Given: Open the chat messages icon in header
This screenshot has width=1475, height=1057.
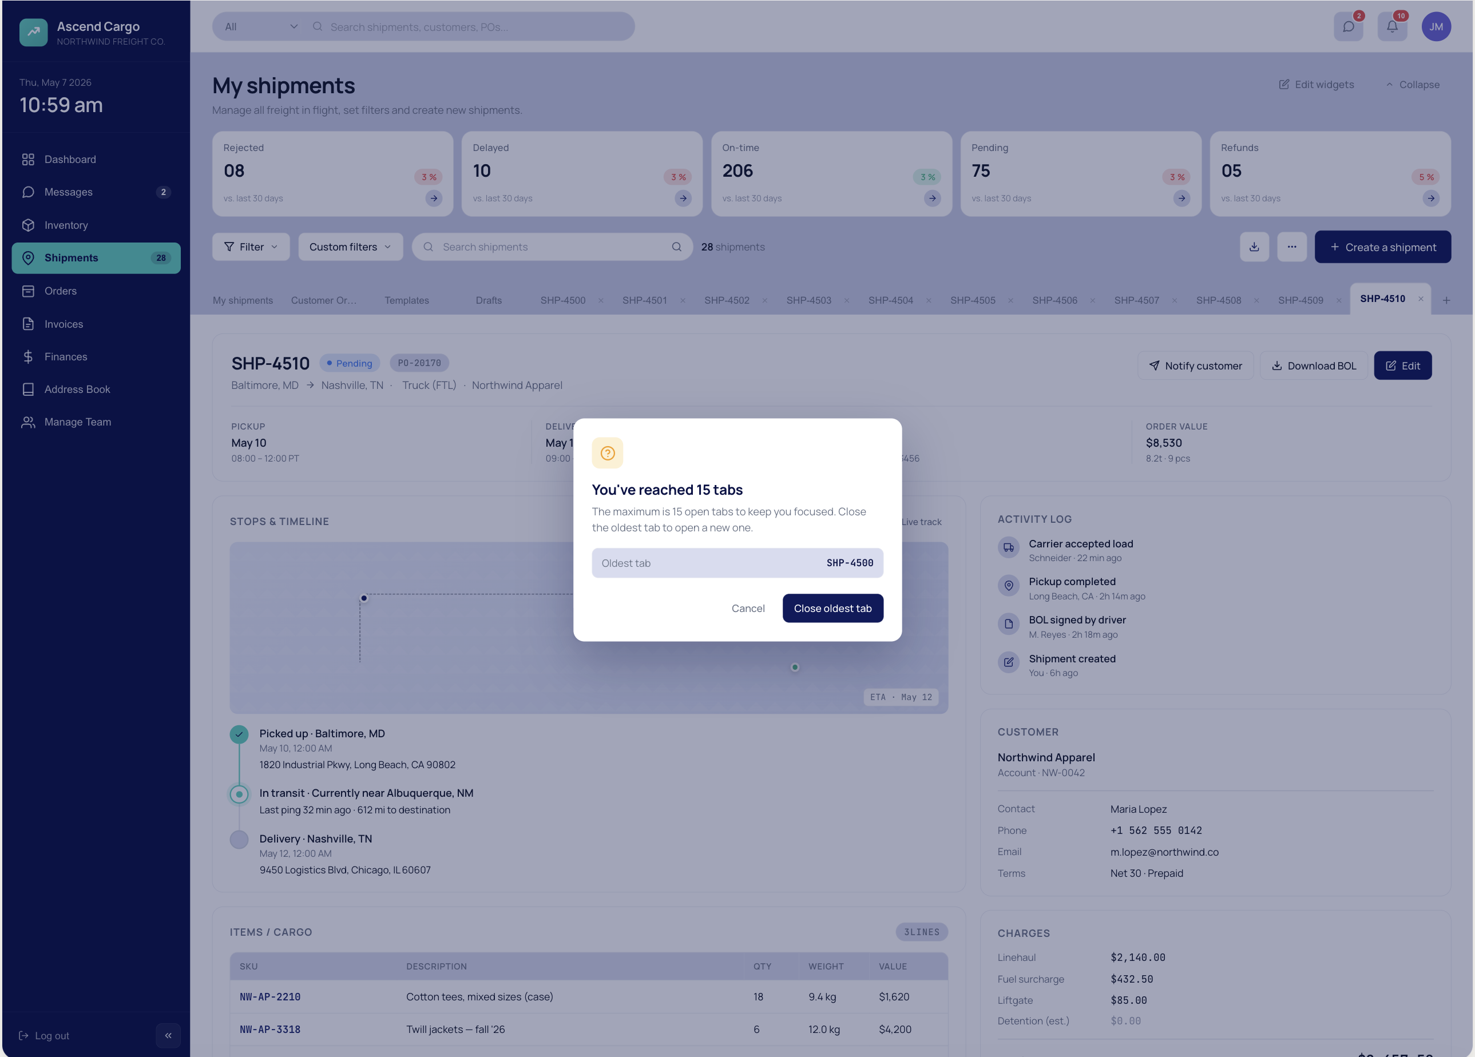Looking at the screenshot, I should point(1348,27).
